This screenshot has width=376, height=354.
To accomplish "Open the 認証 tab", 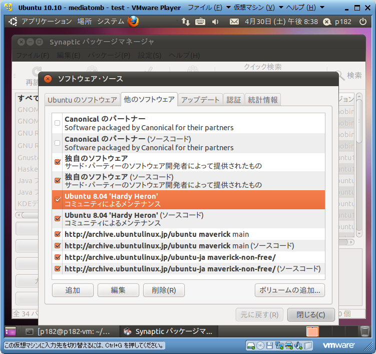I will 234,100.
